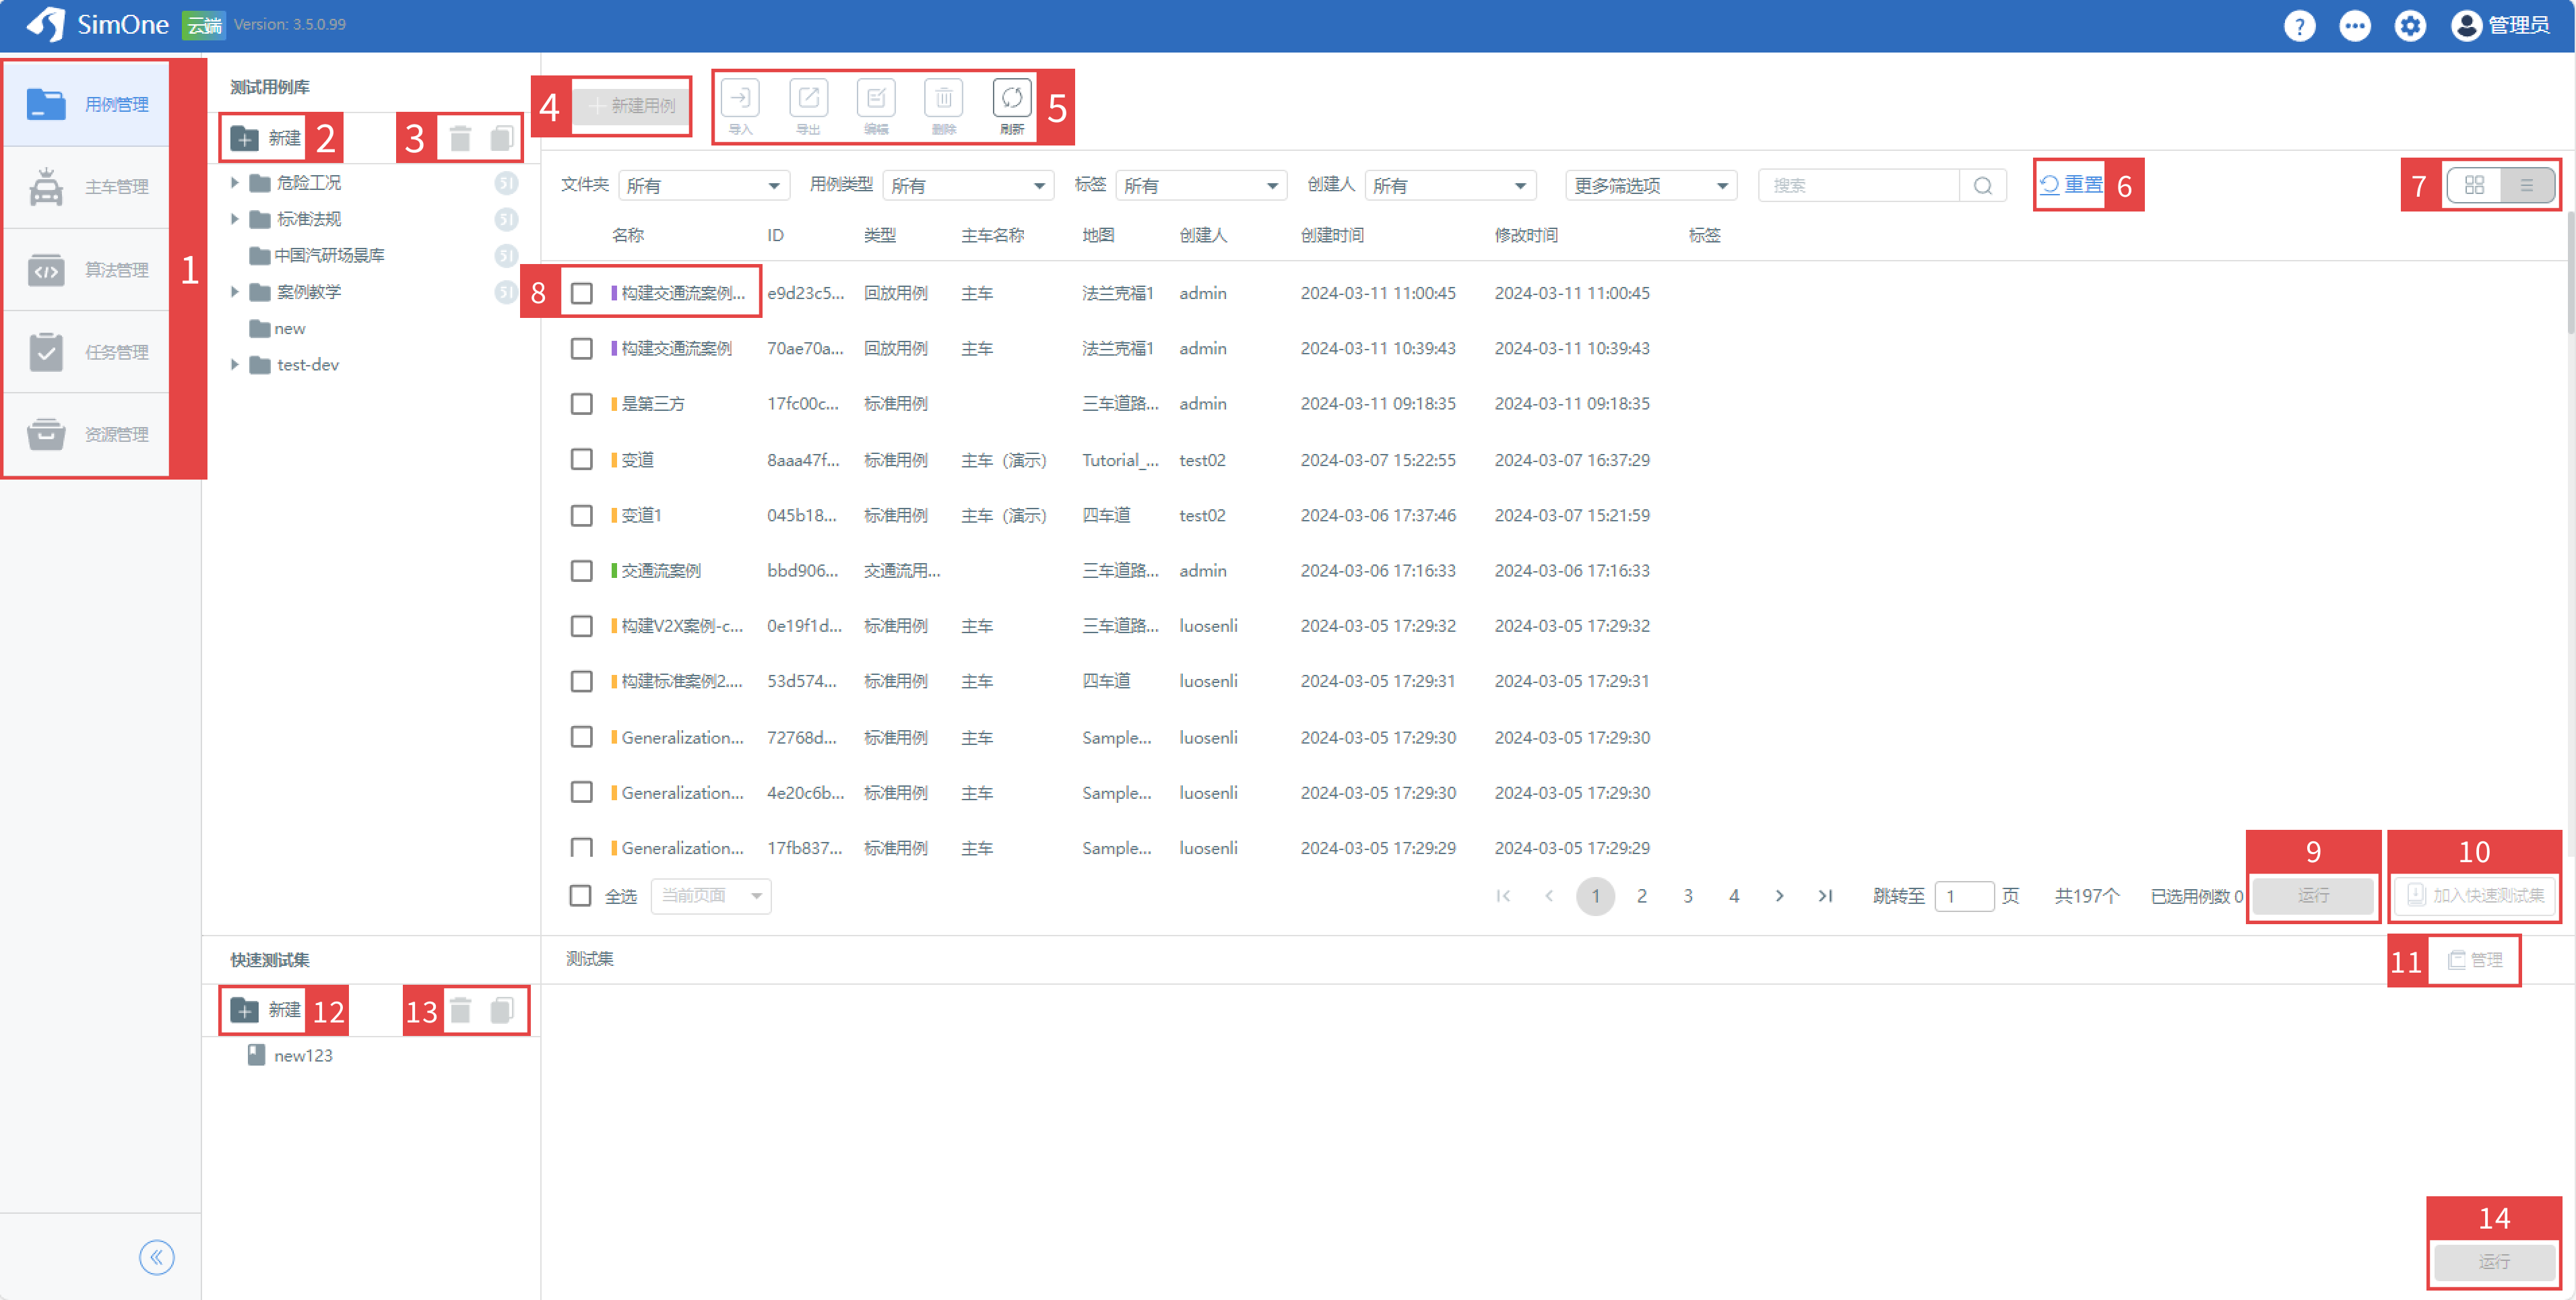
Task: Click the message bubble icon in header
Action: [x=2354, y=26]
